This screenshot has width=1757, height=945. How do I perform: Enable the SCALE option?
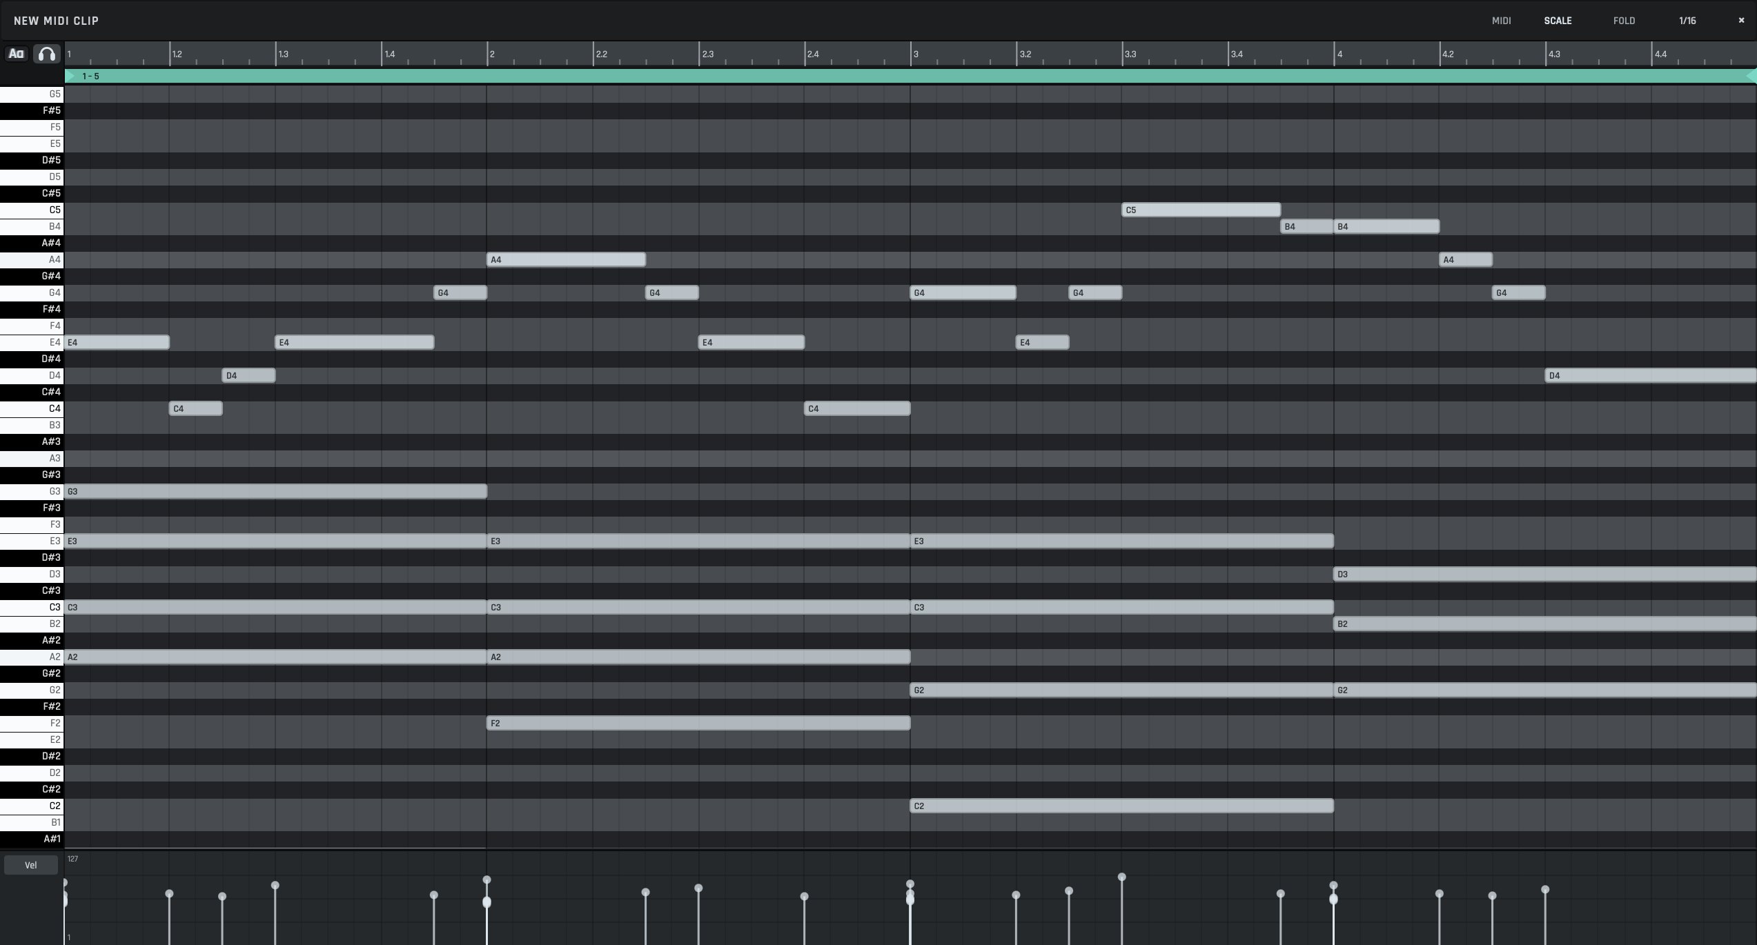point(1558,21)
